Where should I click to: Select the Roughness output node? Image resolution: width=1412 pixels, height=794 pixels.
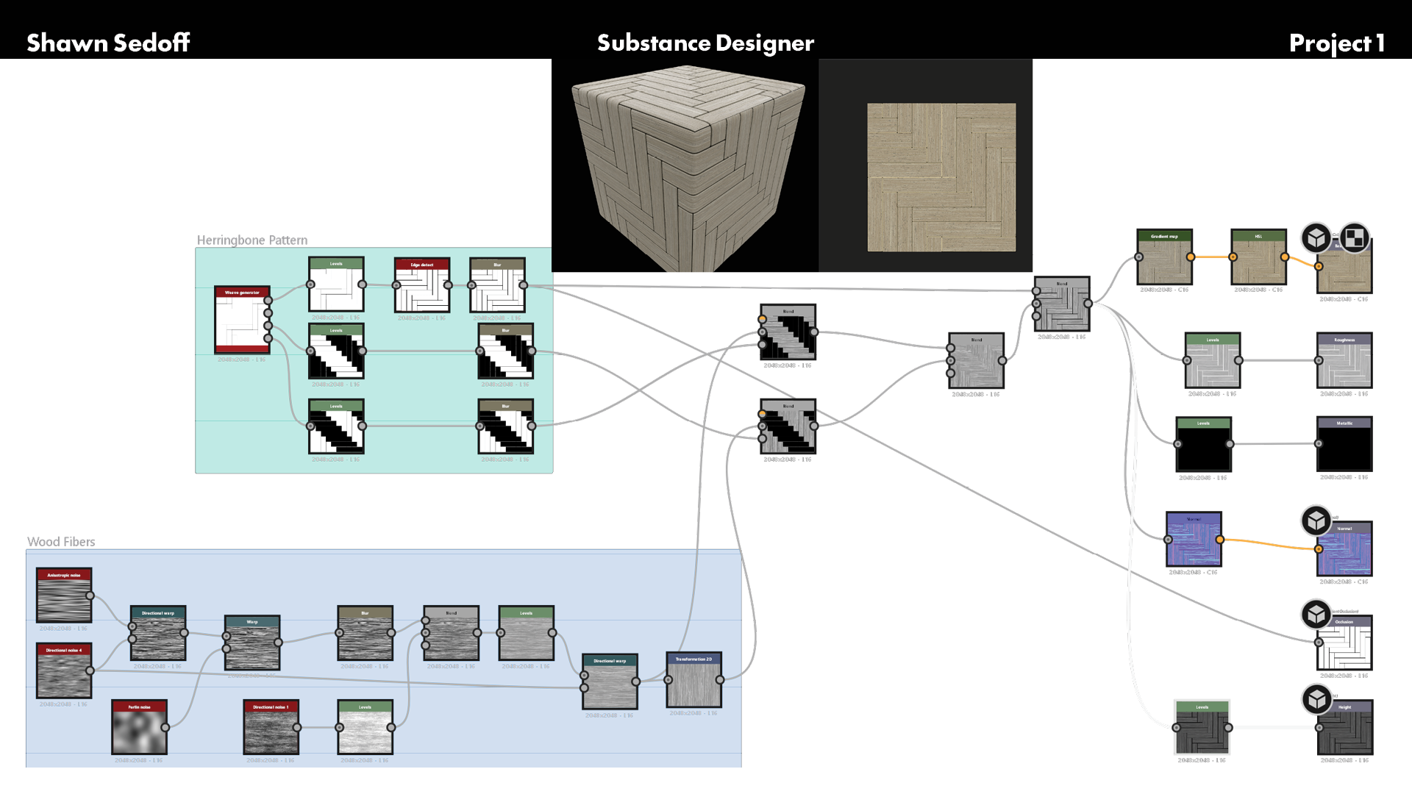point(1344,360)
